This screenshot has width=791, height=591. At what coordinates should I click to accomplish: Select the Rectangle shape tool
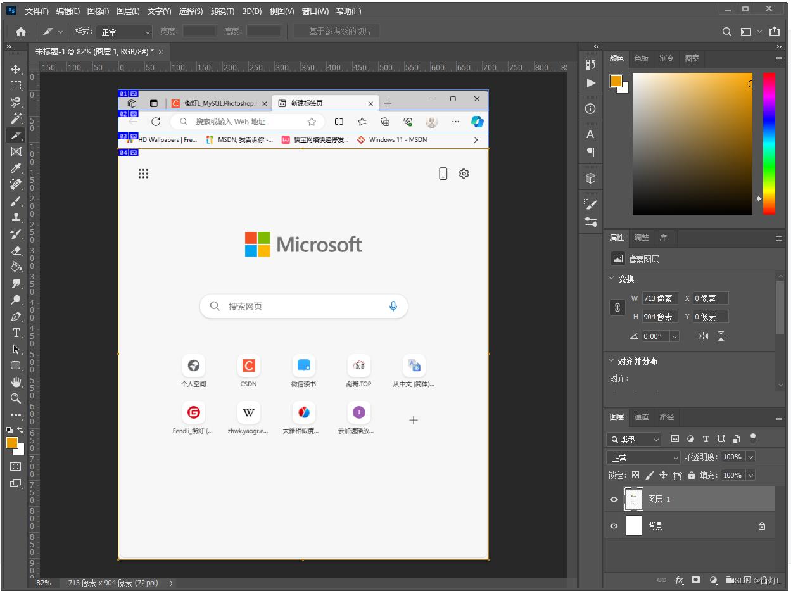tap(16, 365)
